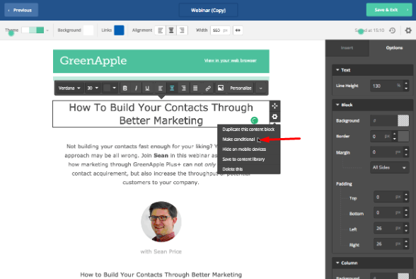Align text right in text toolbar
This screenshot has width=416, height=279.
click(184, 88)
